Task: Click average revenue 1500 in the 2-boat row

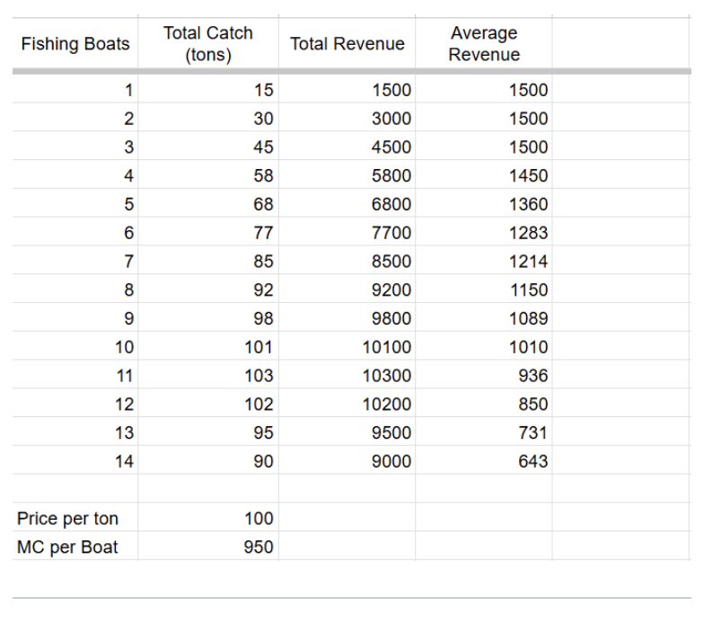Action: pyautogui.click(x=484, y=118)
